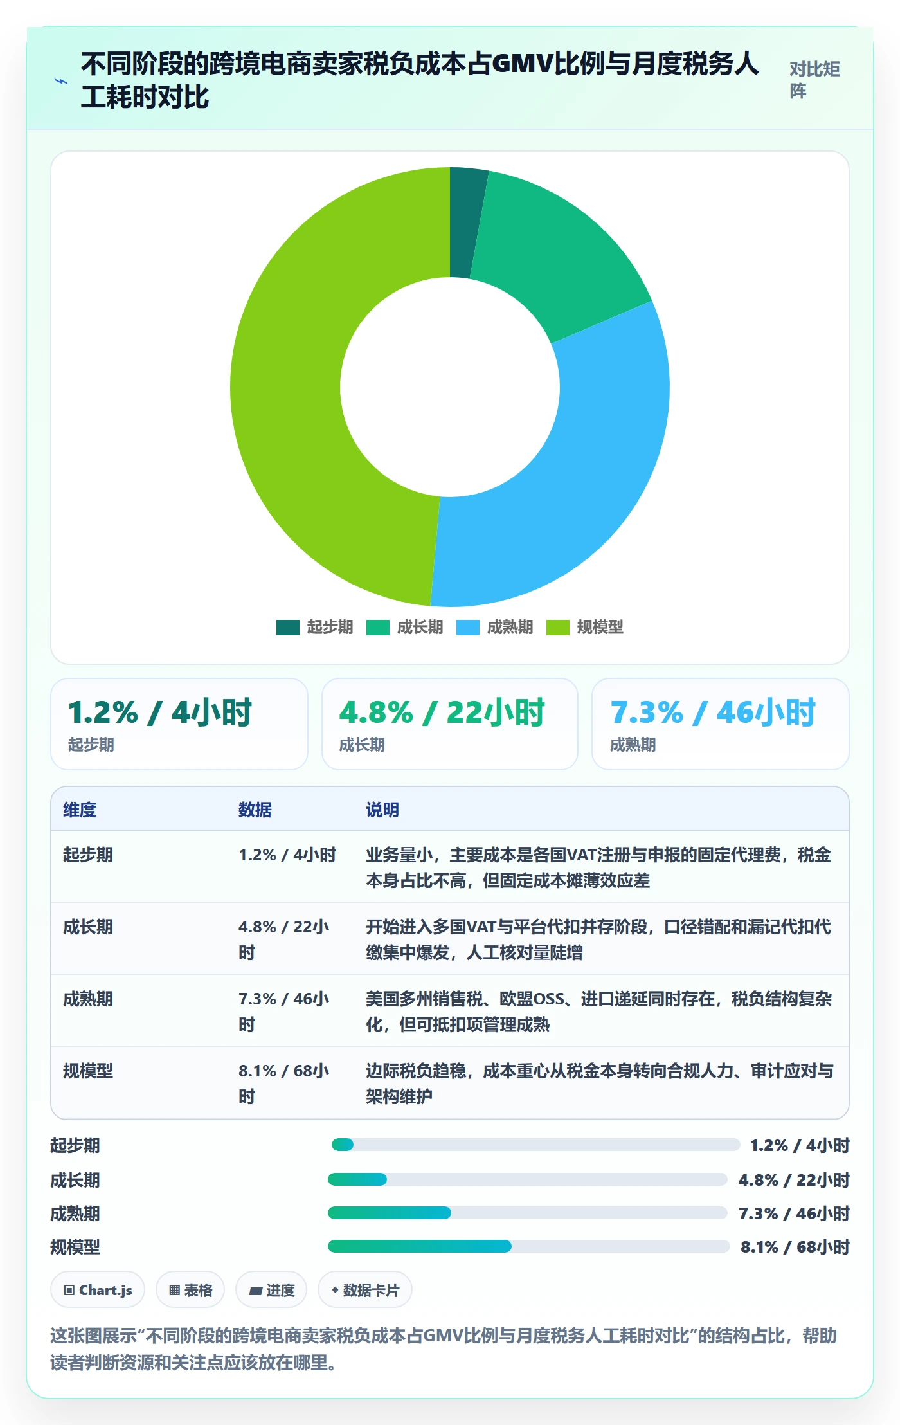Click the 表格 tag chip

coord(190,1290)
